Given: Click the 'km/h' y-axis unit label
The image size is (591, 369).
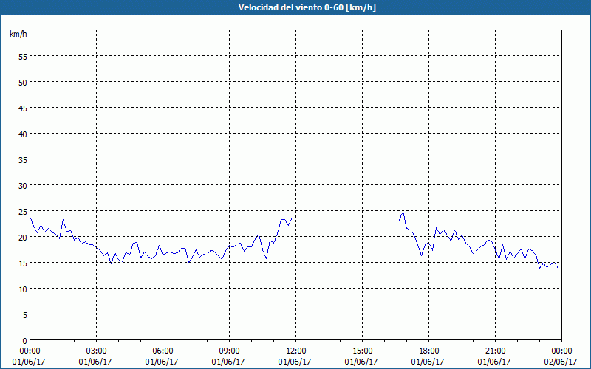Looking at the screenshot, I should click(18, 34).
